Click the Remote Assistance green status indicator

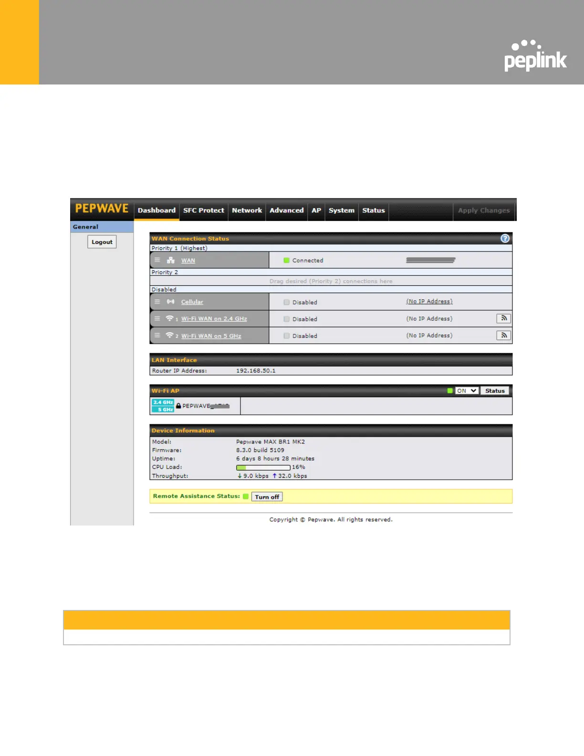coord(246,496)
